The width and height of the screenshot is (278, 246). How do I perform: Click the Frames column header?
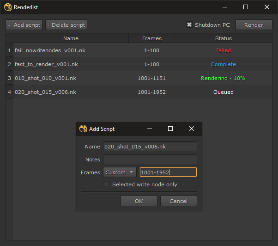151,38
